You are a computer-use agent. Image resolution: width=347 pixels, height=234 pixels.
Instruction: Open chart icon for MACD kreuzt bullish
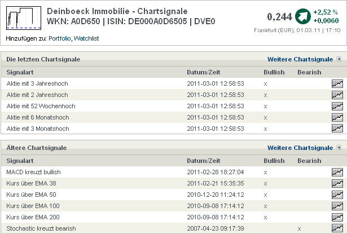[337, 172]
